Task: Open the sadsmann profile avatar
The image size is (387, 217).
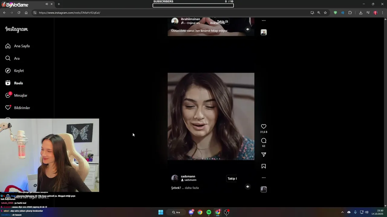Action: pyautogui.click(x=175, y=178)
